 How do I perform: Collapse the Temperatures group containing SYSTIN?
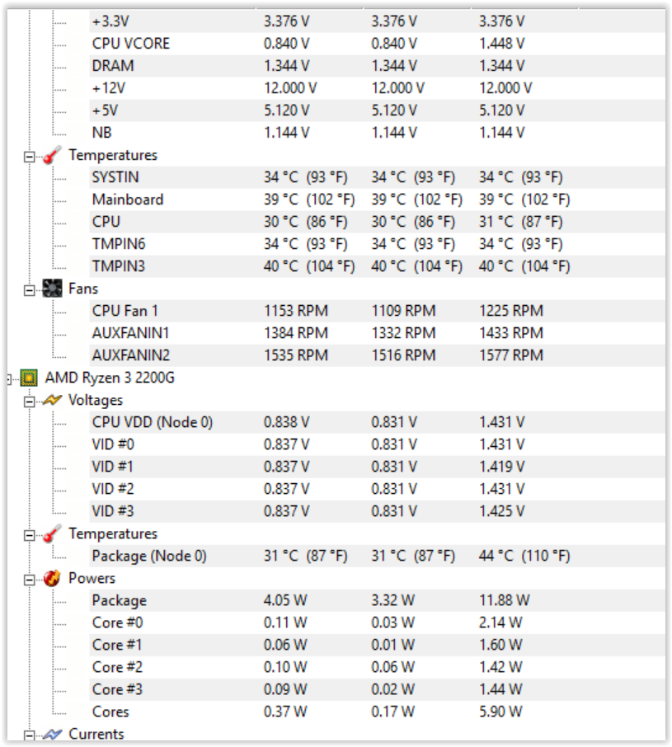click(x=31, y=156)
